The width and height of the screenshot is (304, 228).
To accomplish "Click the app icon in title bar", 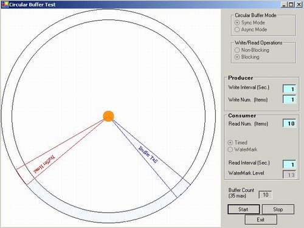I will click(x=5, y=4).
